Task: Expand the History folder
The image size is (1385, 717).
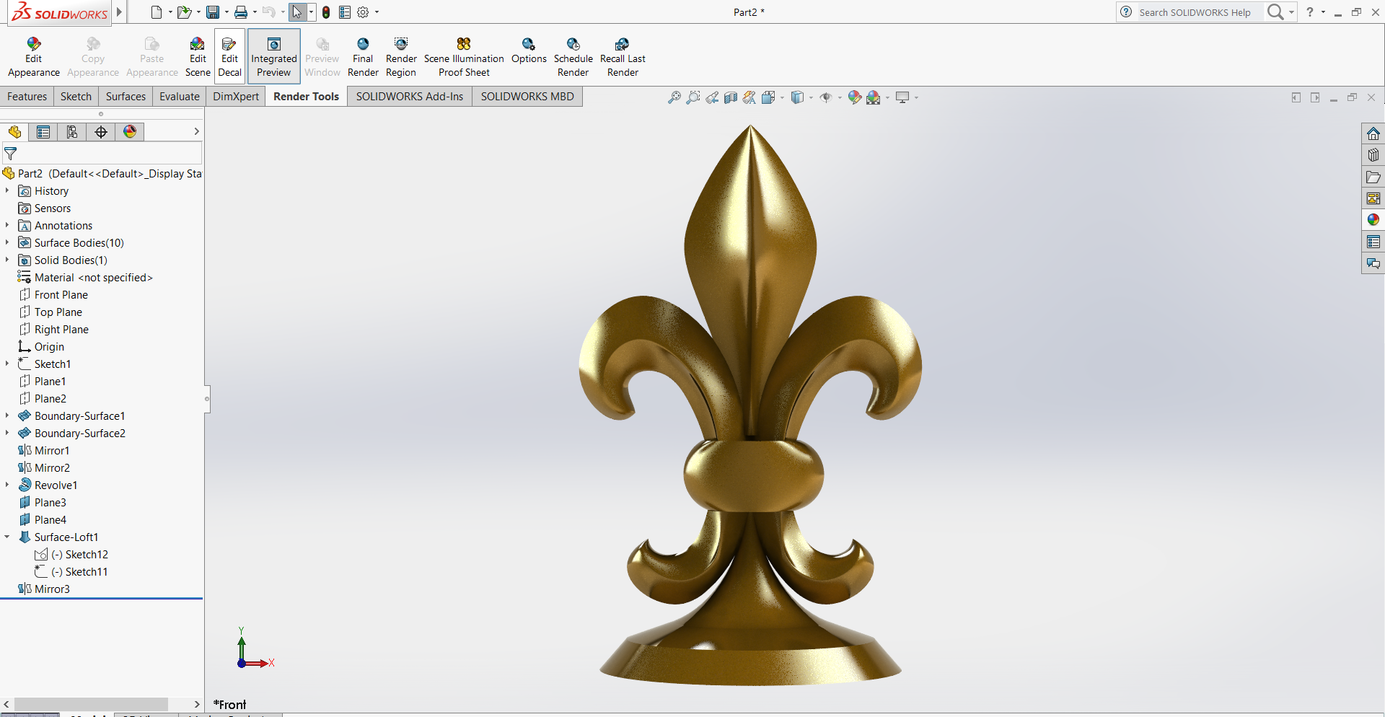Action: click(x=7, y=190)
